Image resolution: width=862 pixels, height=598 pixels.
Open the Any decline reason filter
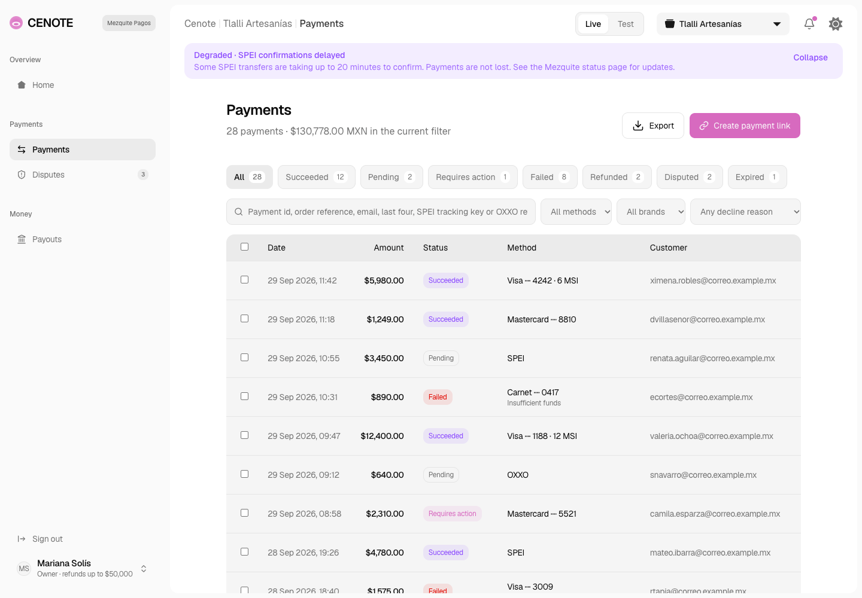(745, 212)
